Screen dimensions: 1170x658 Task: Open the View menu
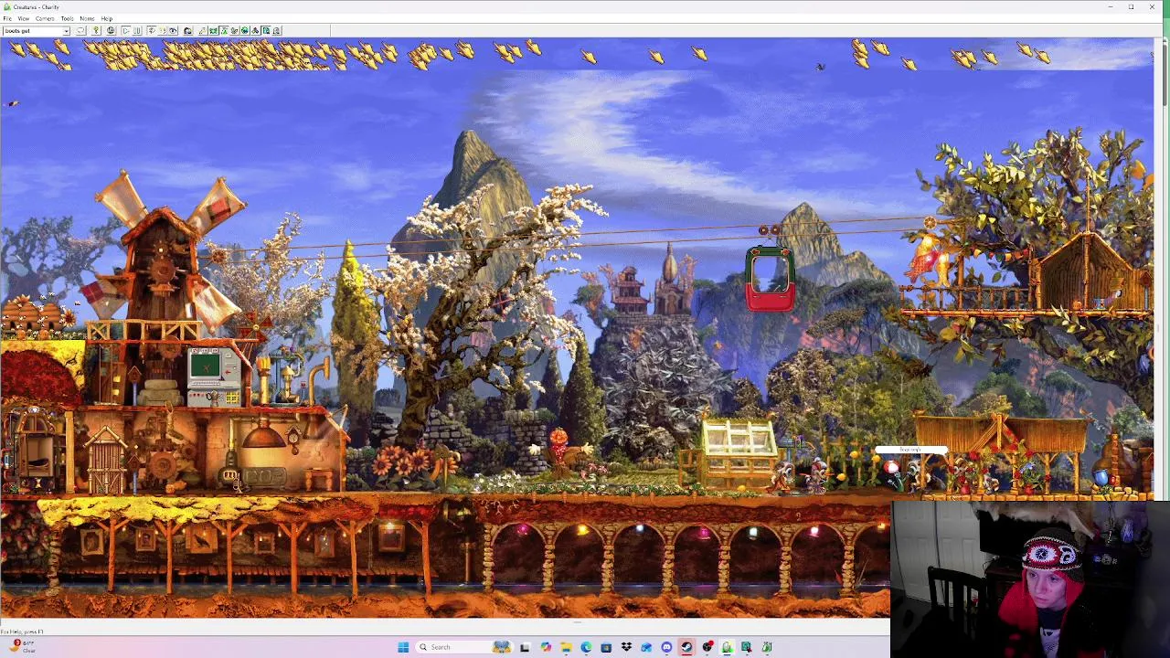tap(24, 18)
